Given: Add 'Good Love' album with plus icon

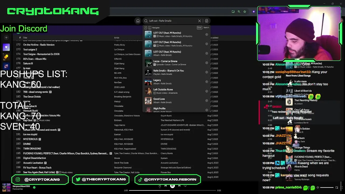Looking at the screenshot, I should (x=207, y=101).
